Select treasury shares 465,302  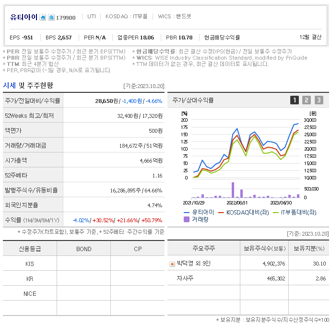[x=276, y=278]
